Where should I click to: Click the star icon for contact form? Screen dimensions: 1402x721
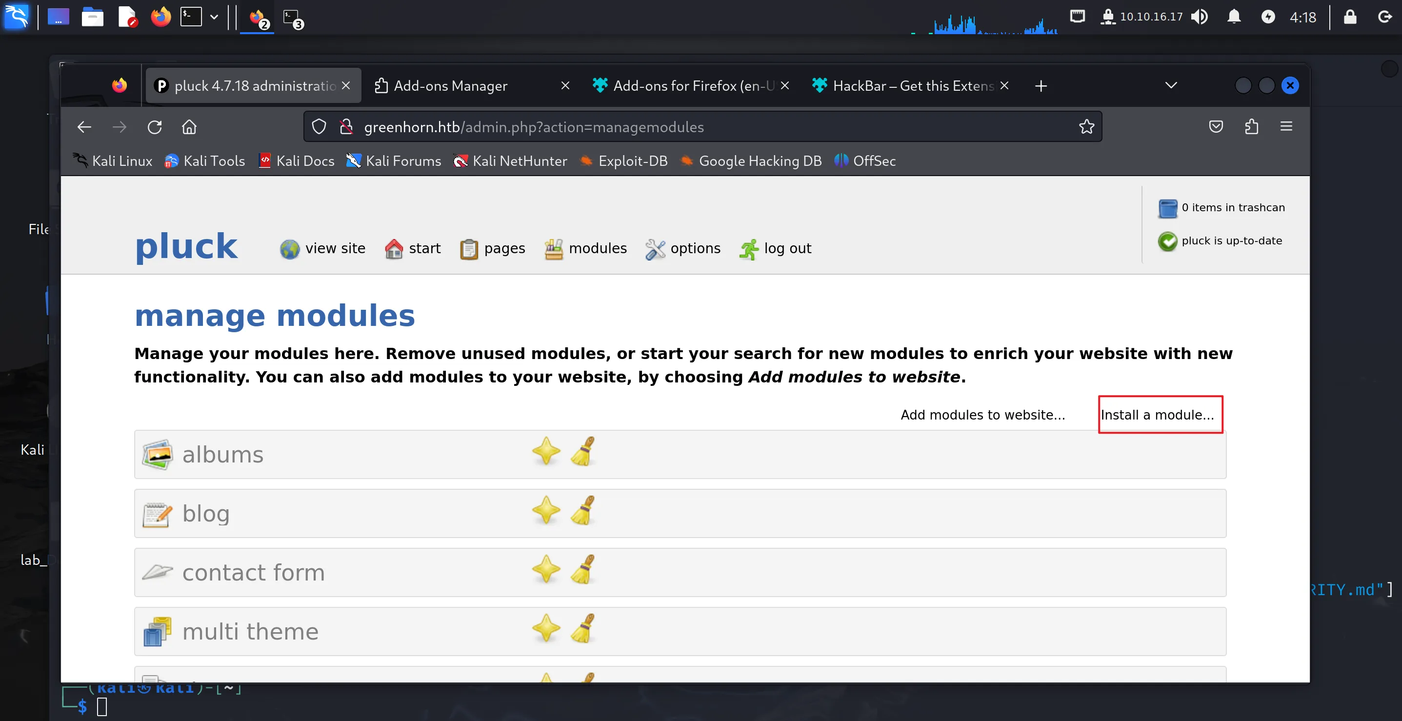[546, 570]
